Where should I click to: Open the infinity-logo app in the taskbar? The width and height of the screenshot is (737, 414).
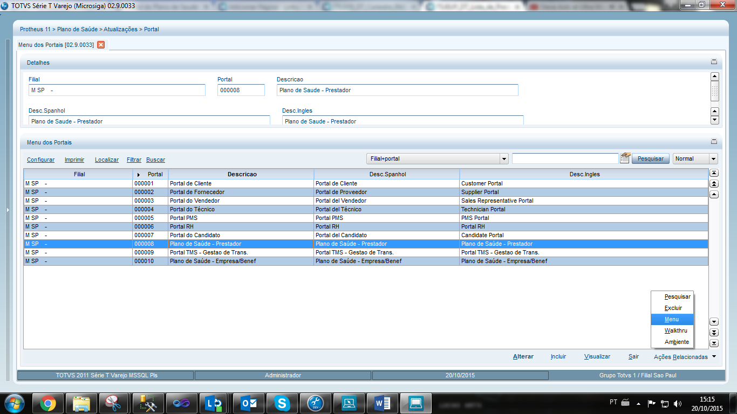pos(181,403)
